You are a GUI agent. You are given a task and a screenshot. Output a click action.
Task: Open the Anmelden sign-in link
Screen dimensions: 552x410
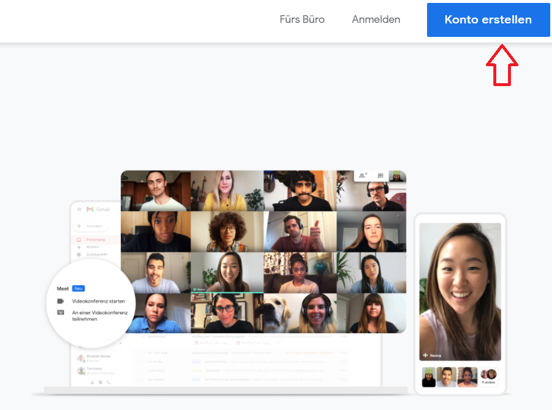click(376, 19)
